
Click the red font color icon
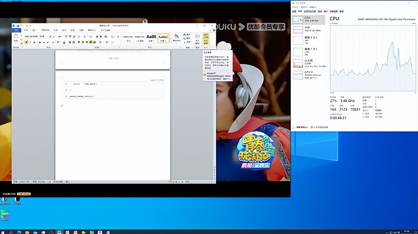(x=64, y=42)
